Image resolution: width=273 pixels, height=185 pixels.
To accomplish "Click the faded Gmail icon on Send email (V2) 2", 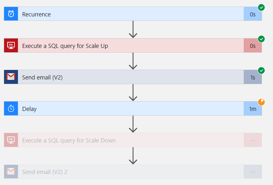I will 11,171.
